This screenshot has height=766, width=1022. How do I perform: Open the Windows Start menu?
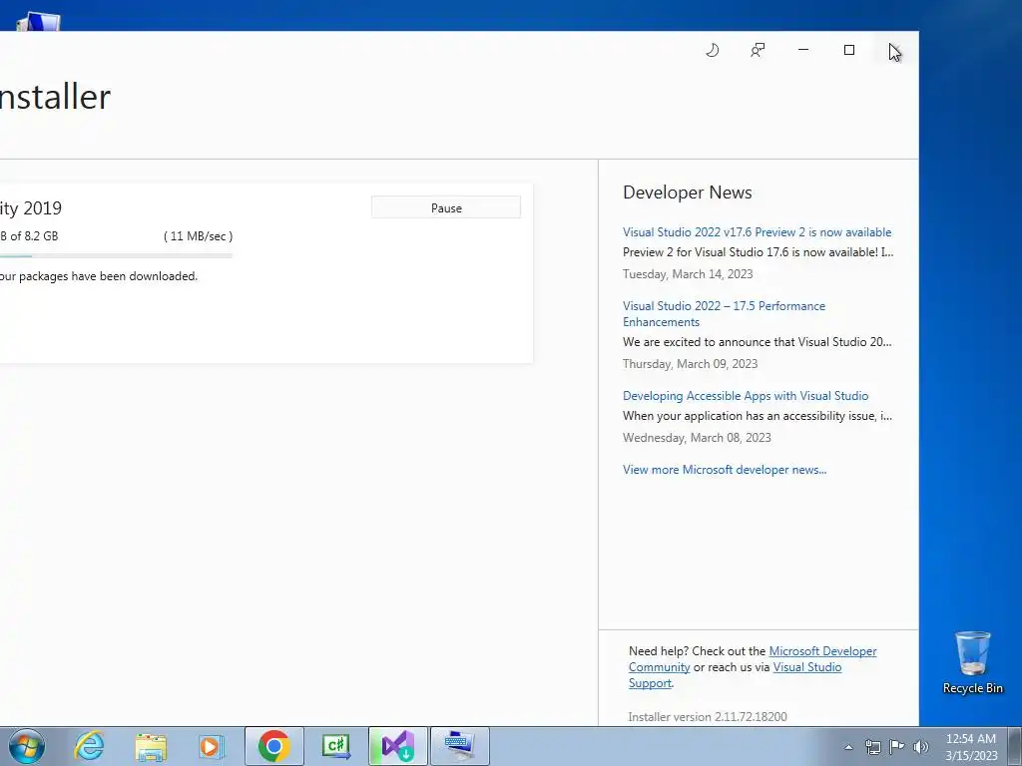[x=27, y=746]
